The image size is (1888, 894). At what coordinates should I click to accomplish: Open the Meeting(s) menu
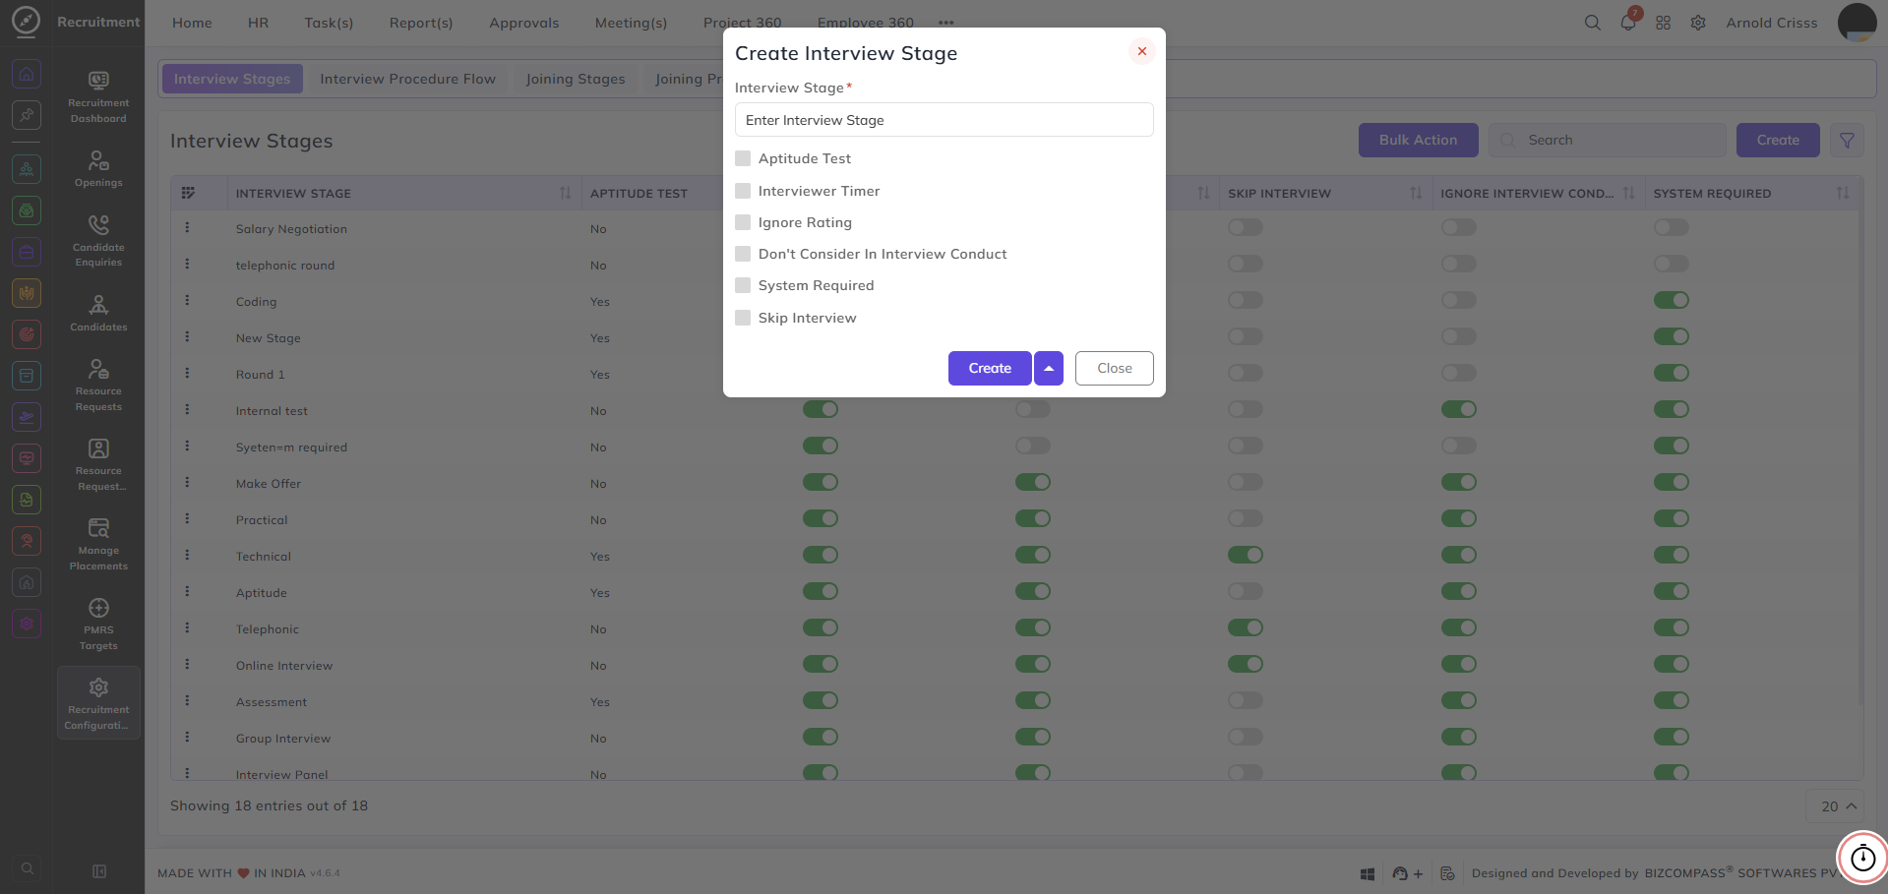[631, 23]
